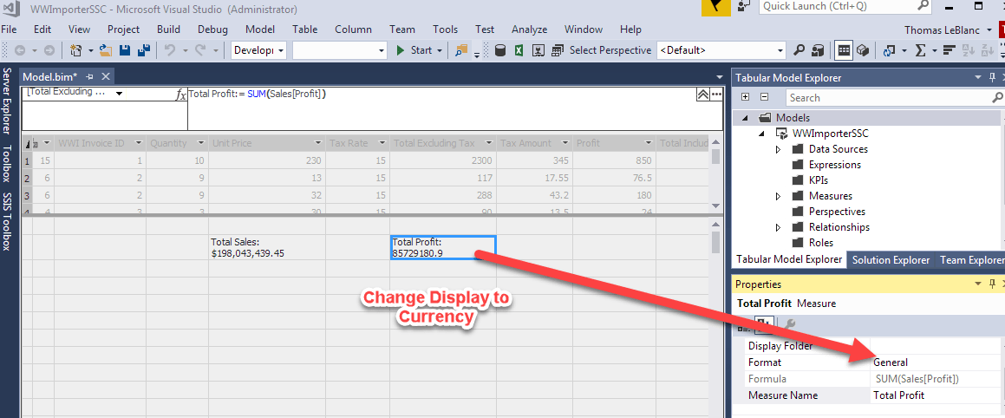
Task: Click the Tabular Model Explorer search field
Action: (x=895, y=97)
